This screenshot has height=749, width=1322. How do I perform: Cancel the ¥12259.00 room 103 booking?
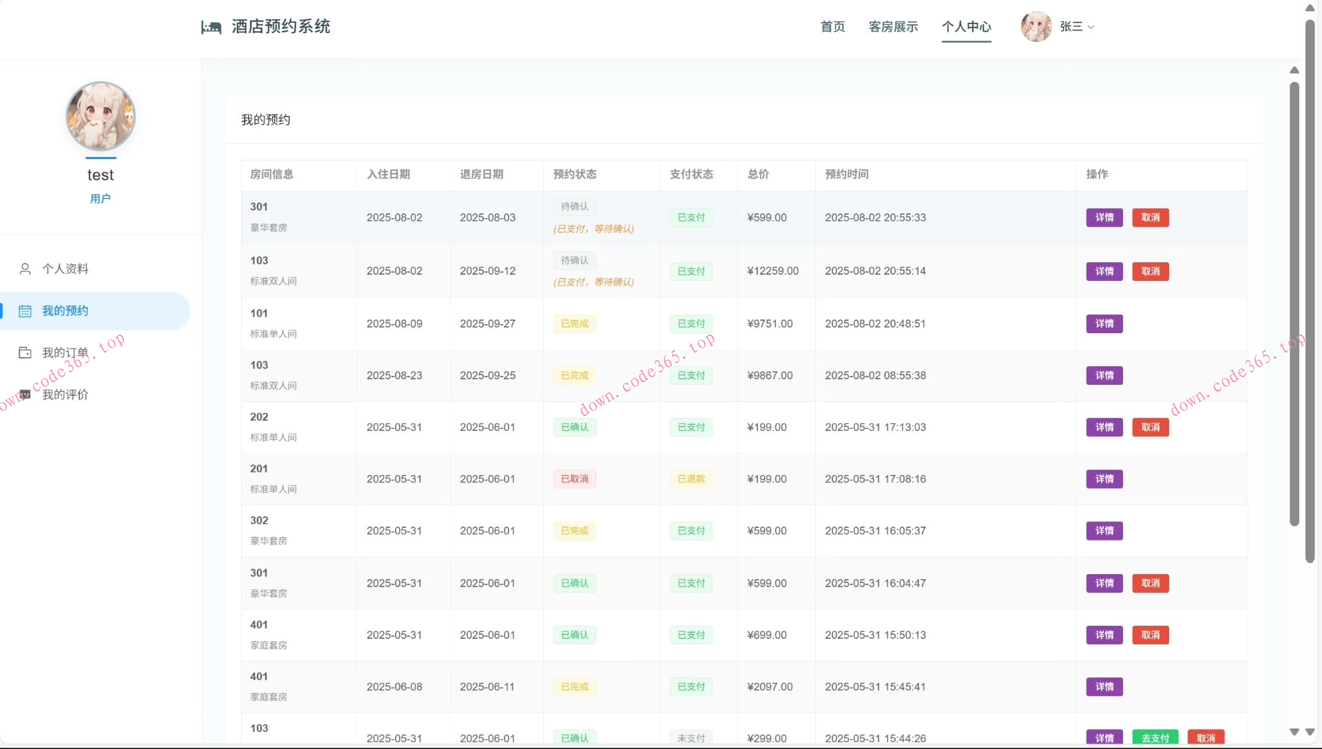(x=1150, y=271)
